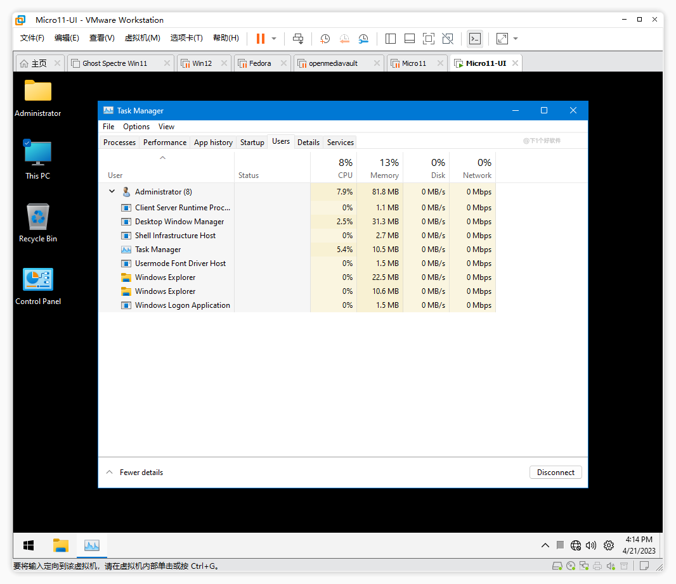Toggle the show sidebar library panel icon
Viewport: 676px width, 584px height.
pos(391,39)
